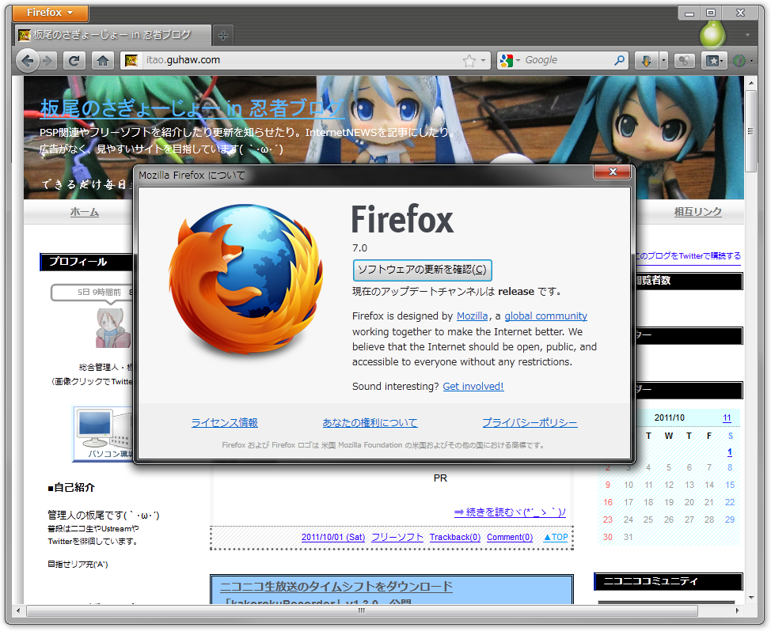Click vertical scrollbar up arrow
771x631 pixels.
tap(751, 84)
